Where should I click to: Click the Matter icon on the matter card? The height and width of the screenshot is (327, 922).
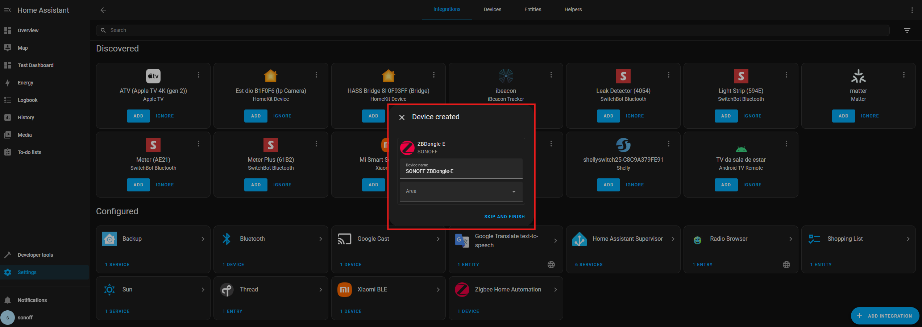click(858, 76)
